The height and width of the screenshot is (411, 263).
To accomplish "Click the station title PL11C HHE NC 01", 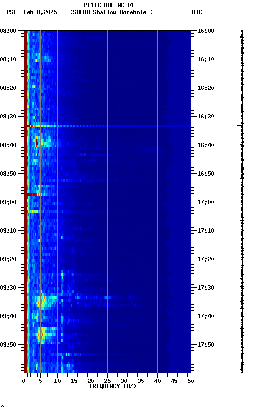I will click(x=109, y=5).
